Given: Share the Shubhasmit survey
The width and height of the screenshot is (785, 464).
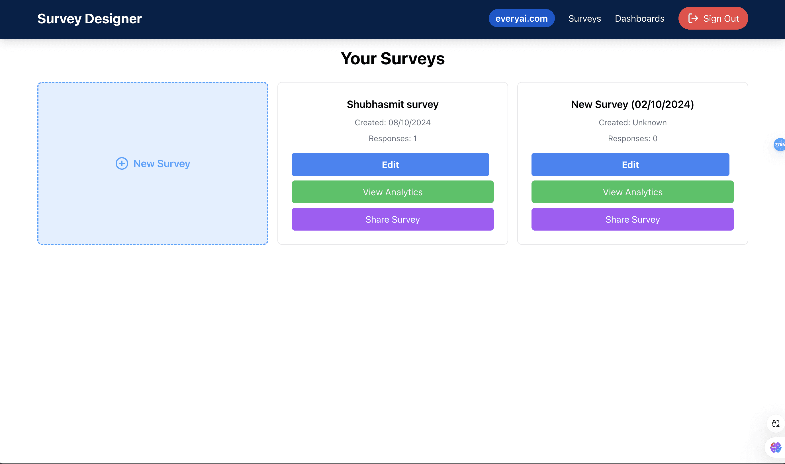Looking at the screenshot, I should tap(392, 219).
